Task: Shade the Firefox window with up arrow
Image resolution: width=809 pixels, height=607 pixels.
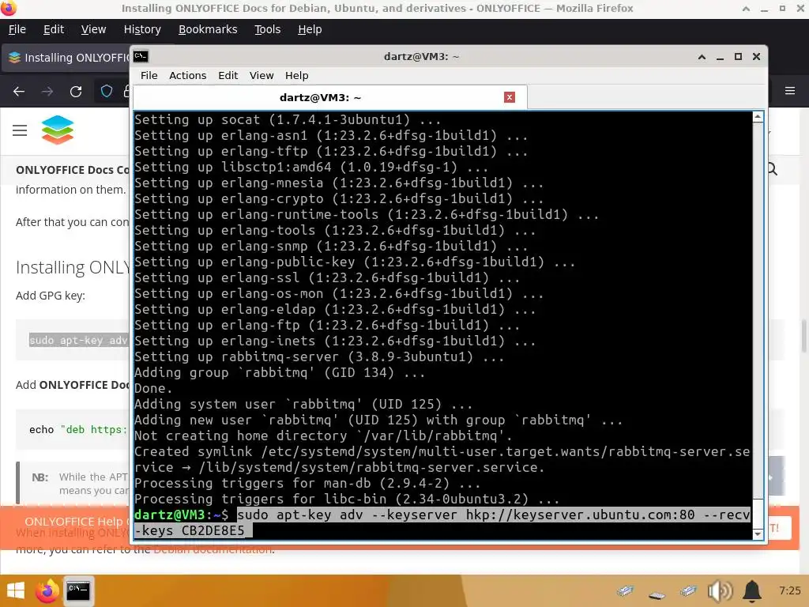Action: pos(746,8)
